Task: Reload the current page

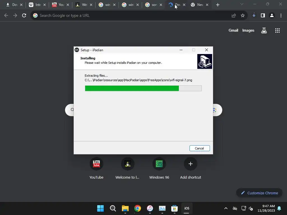Action: [24, 16]
